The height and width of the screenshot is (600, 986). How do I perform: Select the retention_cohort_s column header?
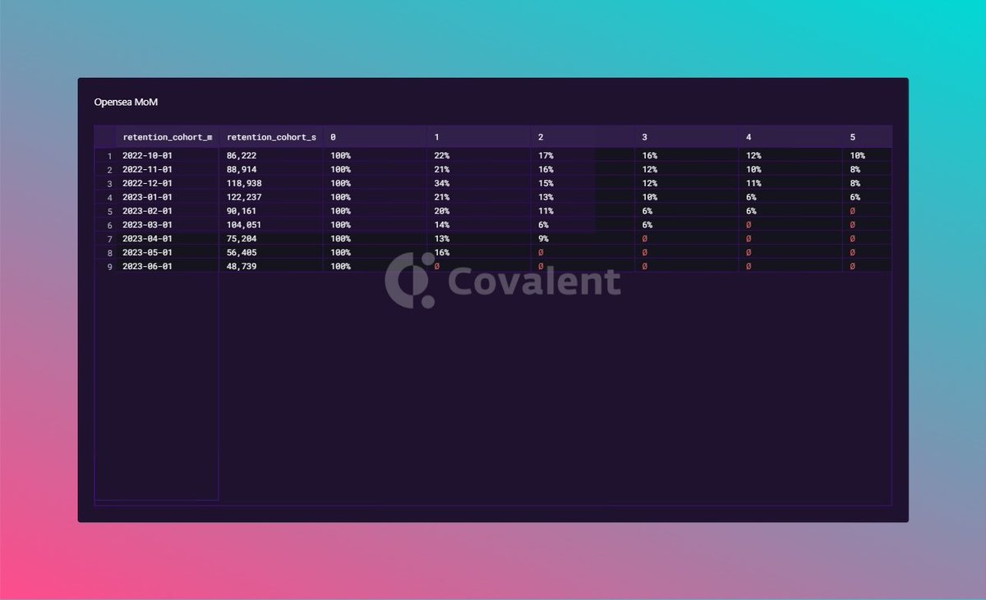coord(271,137)
